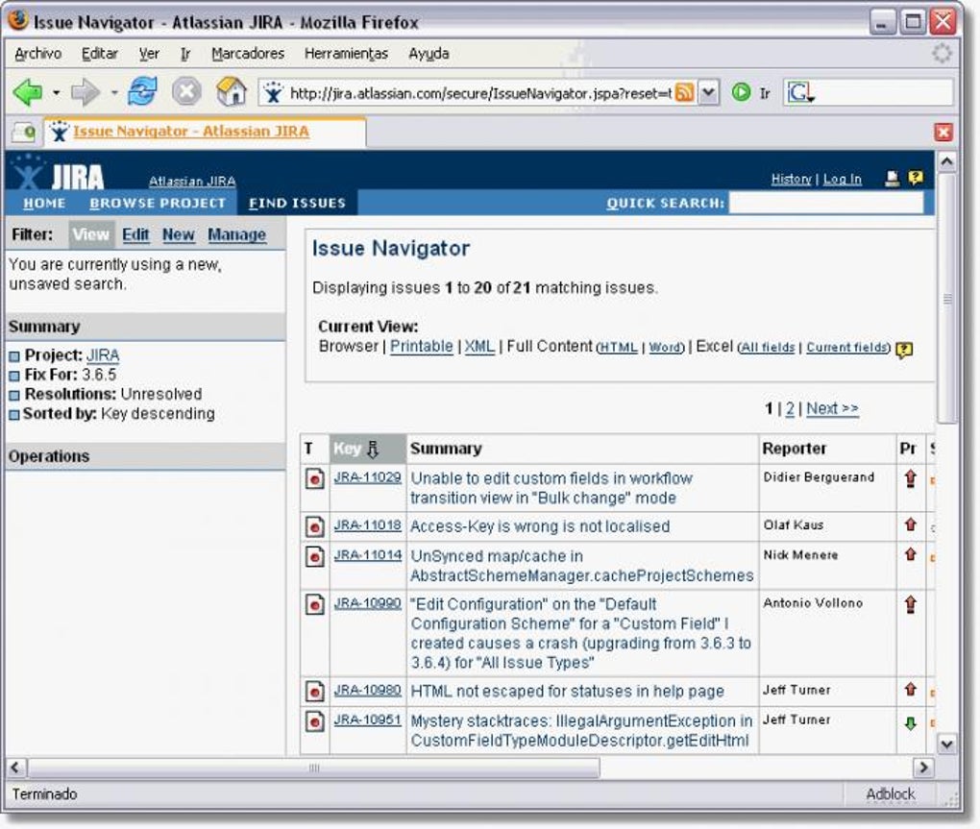Open the Editar menu

coord(99,54)
